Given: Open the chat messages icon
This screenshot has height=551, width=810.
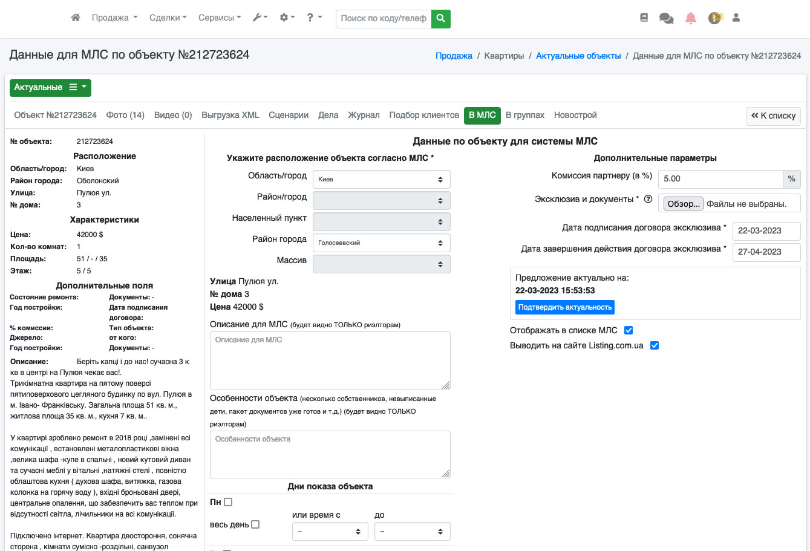Looking at the screenshot, I should tap(666, 18).
